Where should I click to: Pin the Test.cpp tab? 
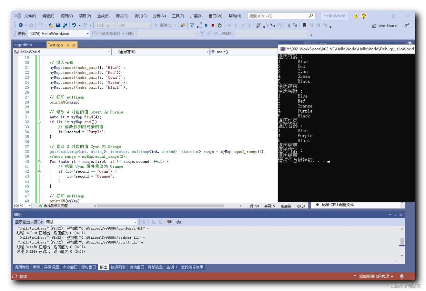point(68,45)
